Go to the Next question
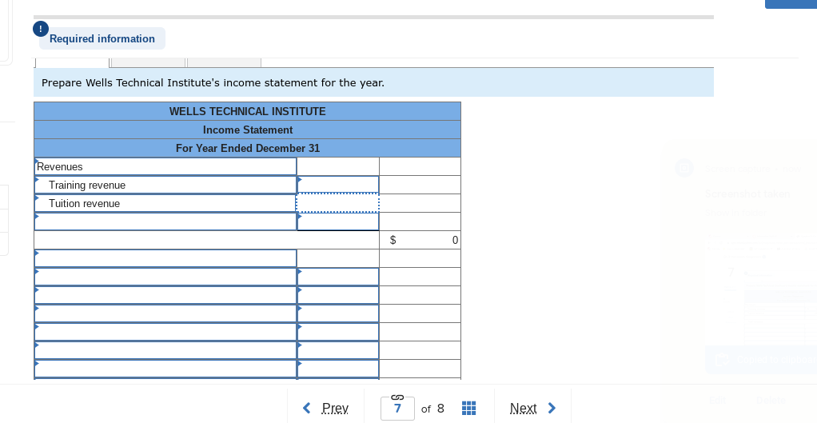The image size is (817, 423). pos(533,408)
